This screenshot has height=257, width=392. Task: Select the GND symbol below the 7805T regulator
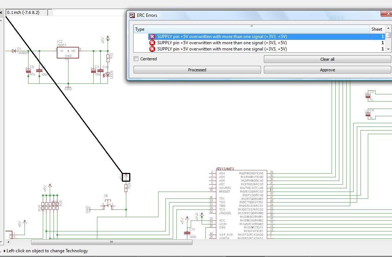pyautogui.click(x=68, y=88)
